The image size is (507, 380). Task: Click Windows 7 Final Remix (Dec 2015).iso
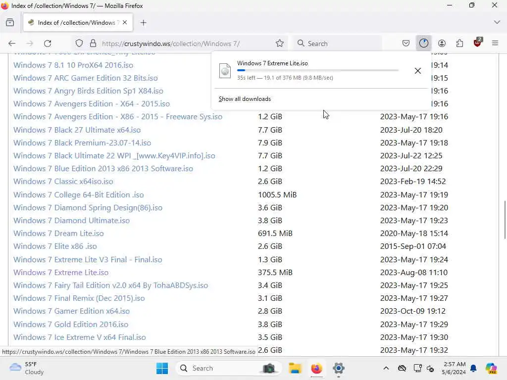coord(79,298)
